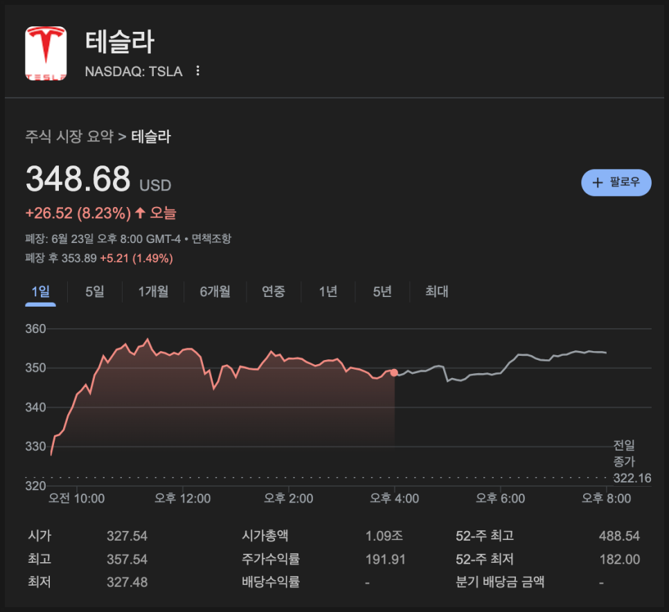The height and width of the screenshot is (612, 669).
Task: Open the three-dot more options menu
Action: [197, 71]
